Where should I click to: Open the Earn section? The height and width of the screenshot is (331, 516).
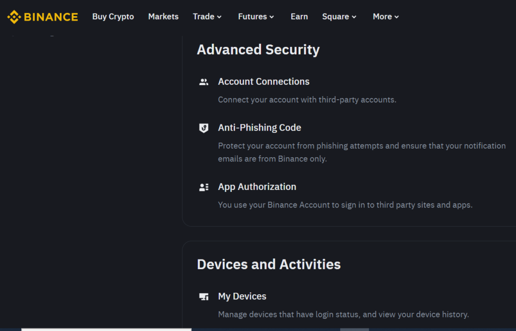click(299, 16)
